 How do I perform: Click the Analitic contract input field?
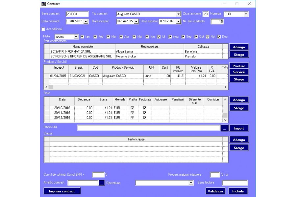(x=83, y=183)
